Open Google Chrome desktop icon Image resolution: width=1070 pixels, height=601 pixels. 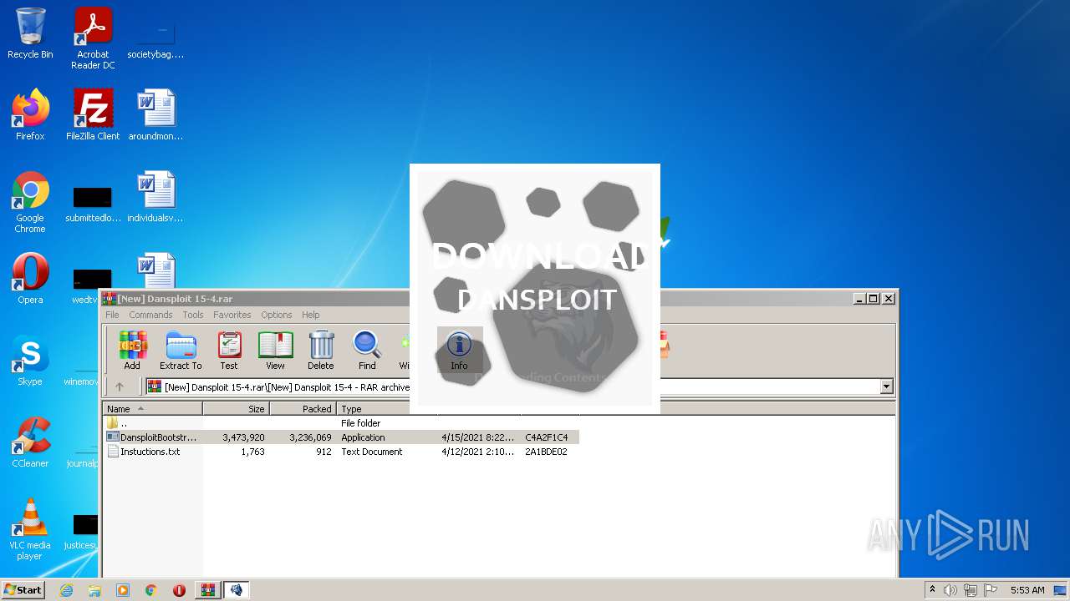click(x=30, y=202)
